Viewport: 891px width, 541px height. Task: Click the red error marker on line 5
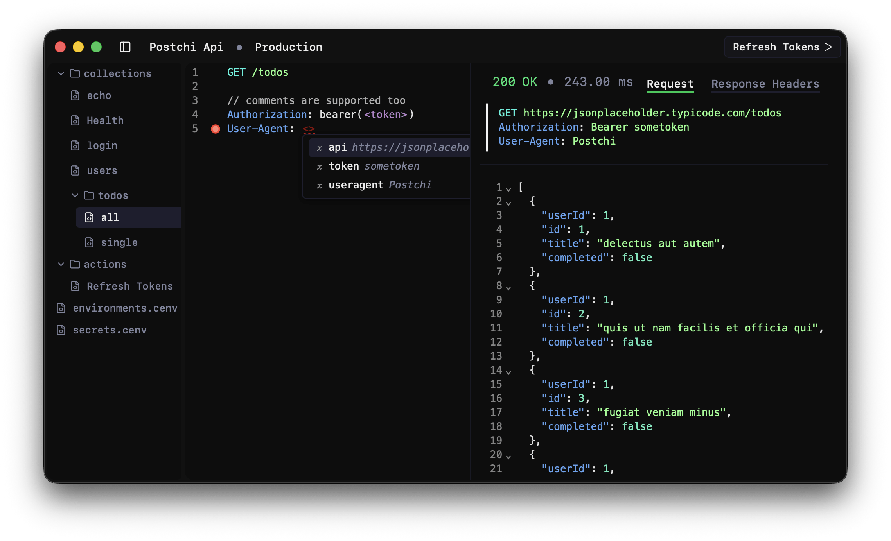pyautogui.click(x=215, y=129)
